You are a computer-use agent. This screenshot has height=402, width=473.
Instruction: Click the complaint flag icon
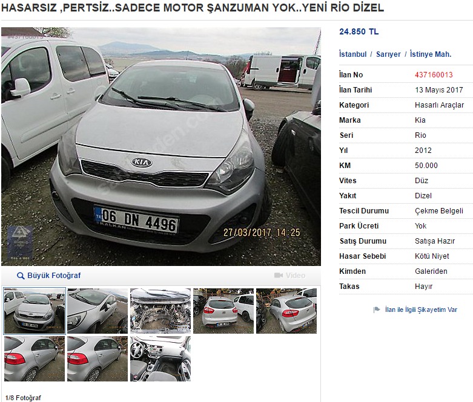click(377, 310)
